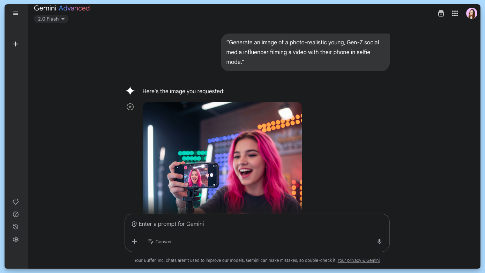Play the response with the listen button

[x=130, y=107]
